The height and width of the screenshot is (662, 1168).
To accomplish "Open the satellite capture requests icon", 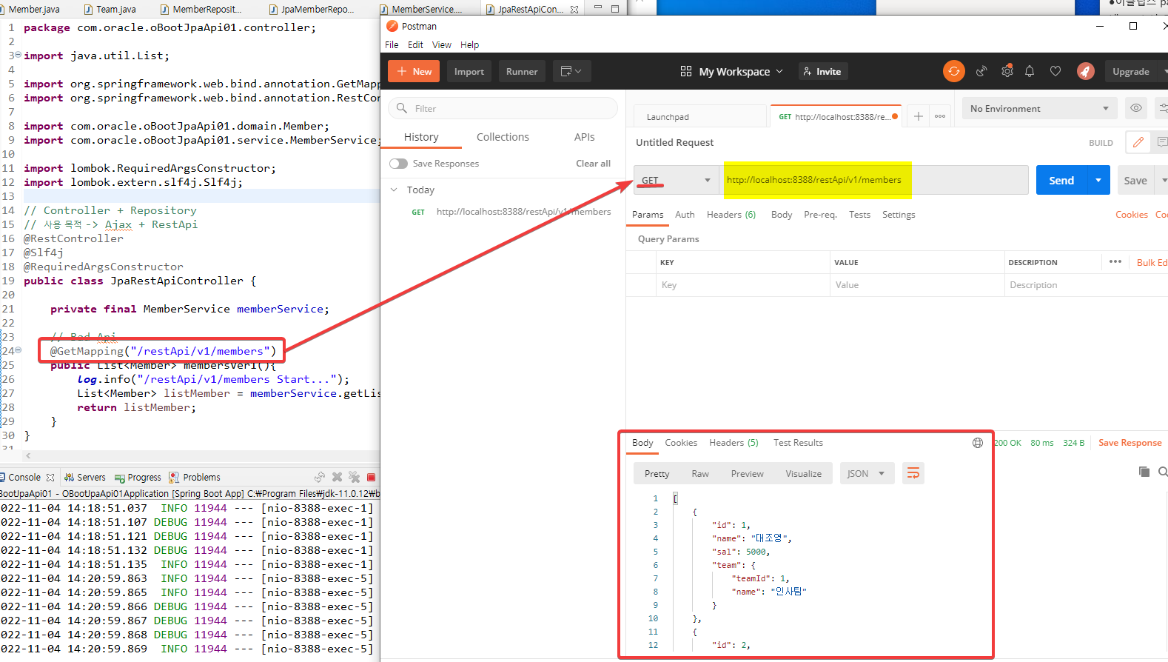I will coord(981,71).
